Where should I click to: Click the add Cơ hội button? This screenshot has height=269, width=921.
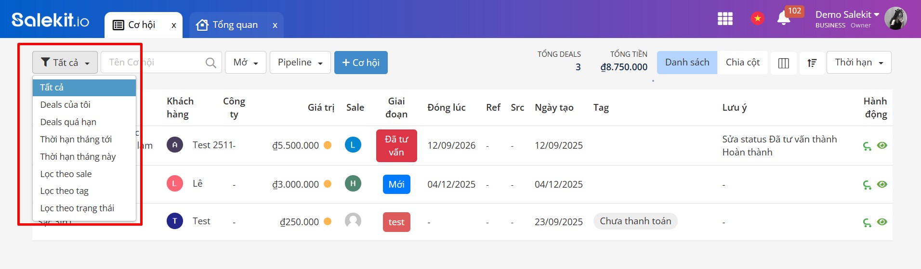pyautogui.click(x=361, y=63)
